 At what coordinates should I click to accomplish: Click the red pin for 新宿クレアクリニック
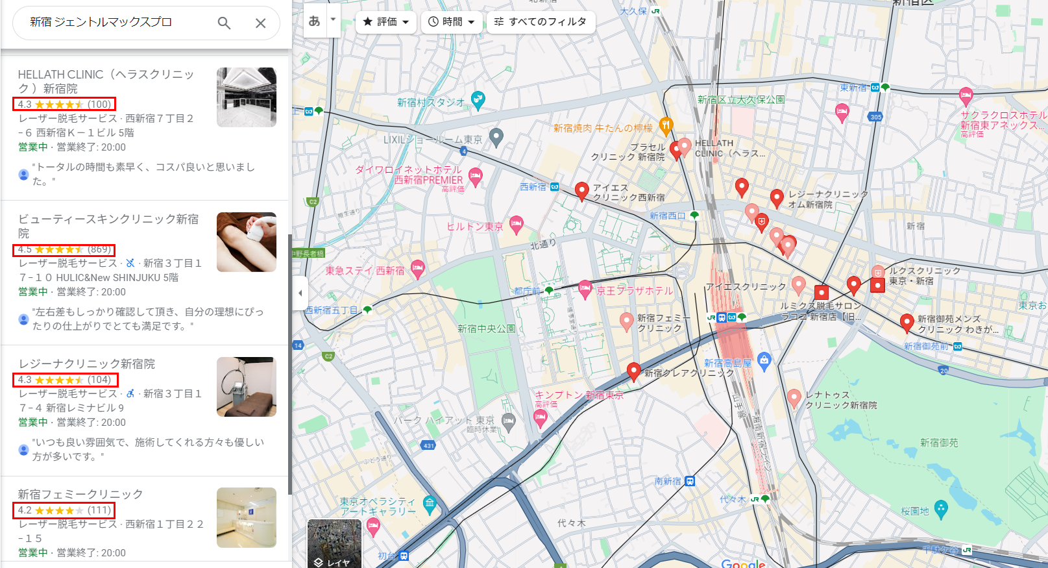[634, 371]
